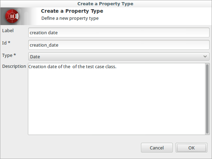Click the "Type *" field caption
This screenshot has height=159, width=212.
click(x=9, y=55)
